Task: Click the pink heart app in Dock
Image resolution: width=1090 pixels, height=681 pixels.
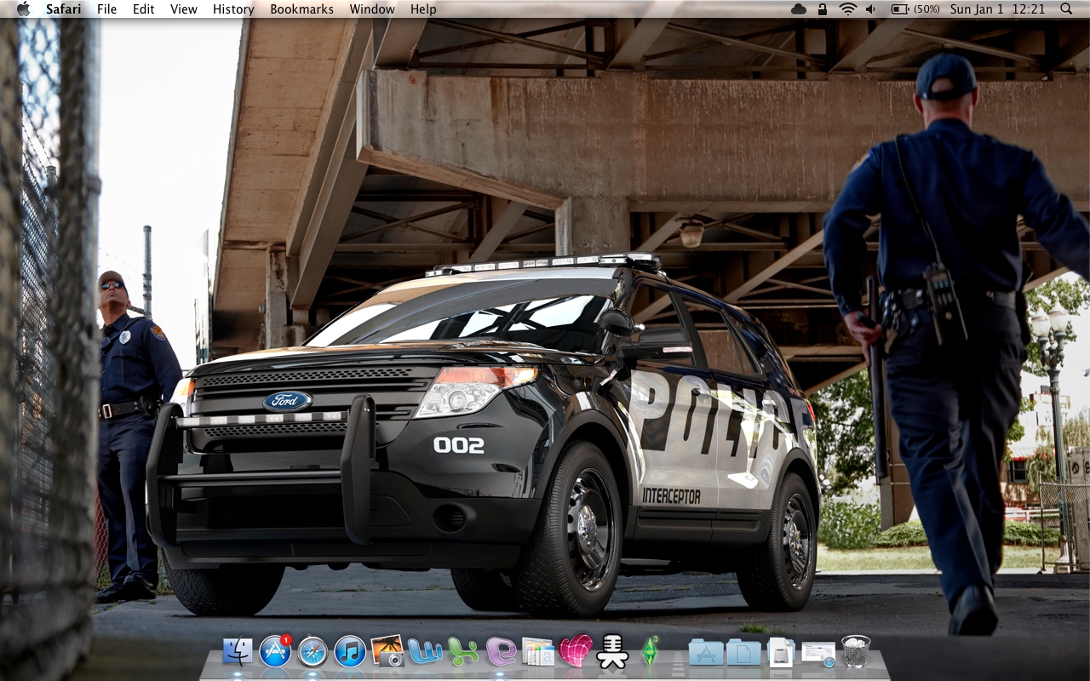Action: pyautogui.click(x=576, y=651)
